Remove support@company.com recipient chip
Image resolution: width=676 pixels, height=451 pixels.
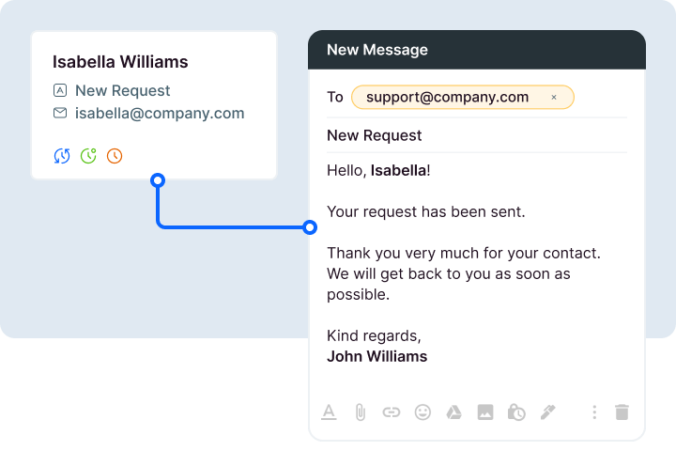(x=554, y=97)
